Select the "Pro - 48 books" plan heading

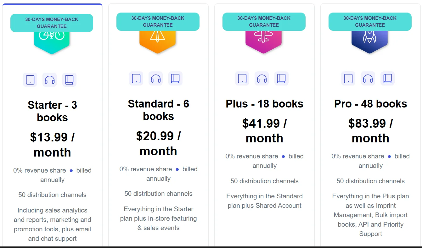tap(370, 104)
